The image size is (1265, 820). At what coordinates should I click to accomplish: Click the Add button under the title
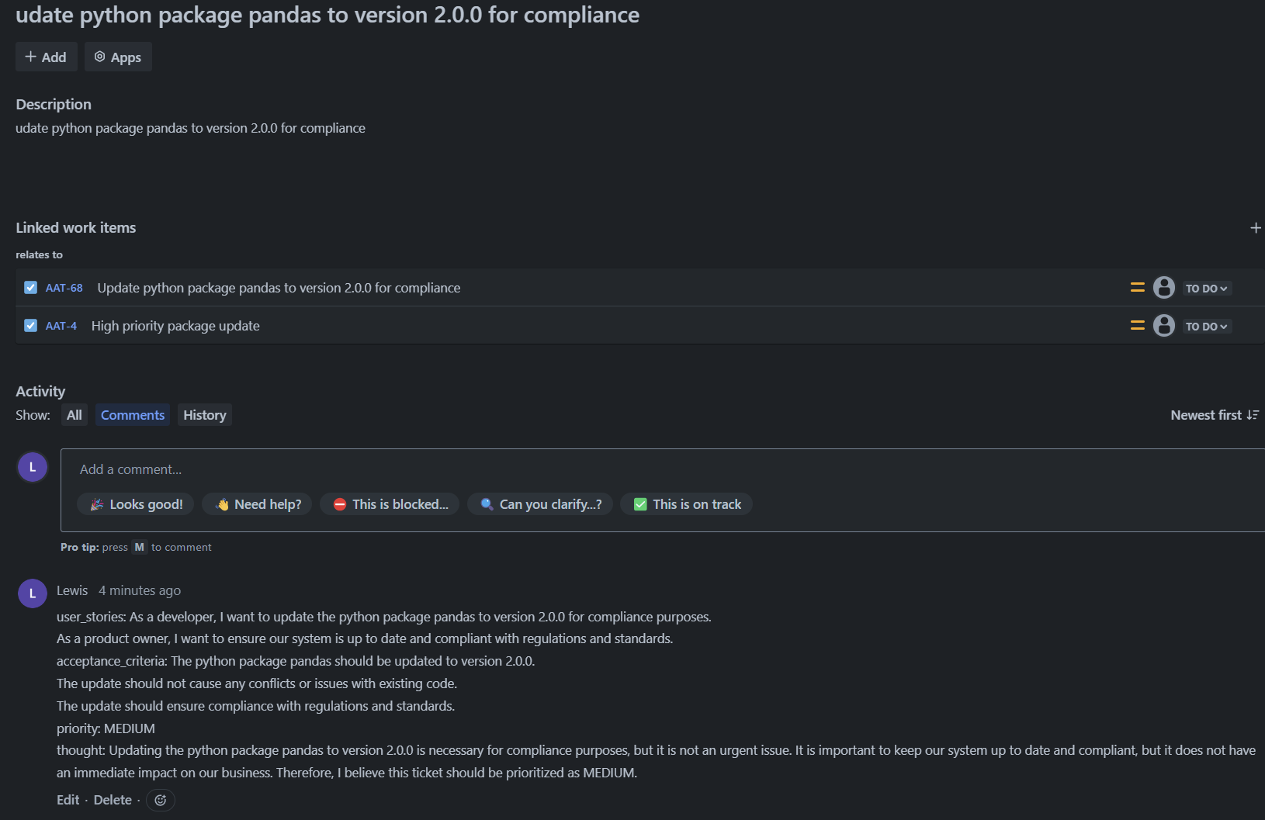(x=46, y=57)
